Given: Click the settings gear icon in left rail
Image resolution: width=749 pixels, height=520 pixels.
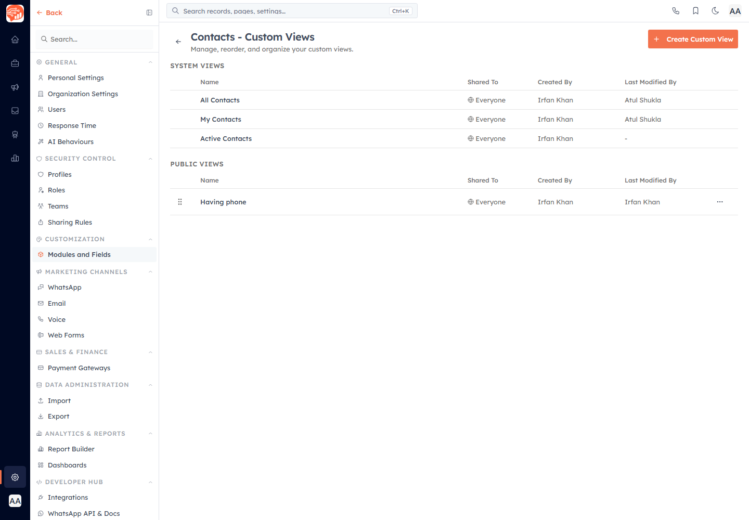Looking at the screenshot, I should pos(15,477).
